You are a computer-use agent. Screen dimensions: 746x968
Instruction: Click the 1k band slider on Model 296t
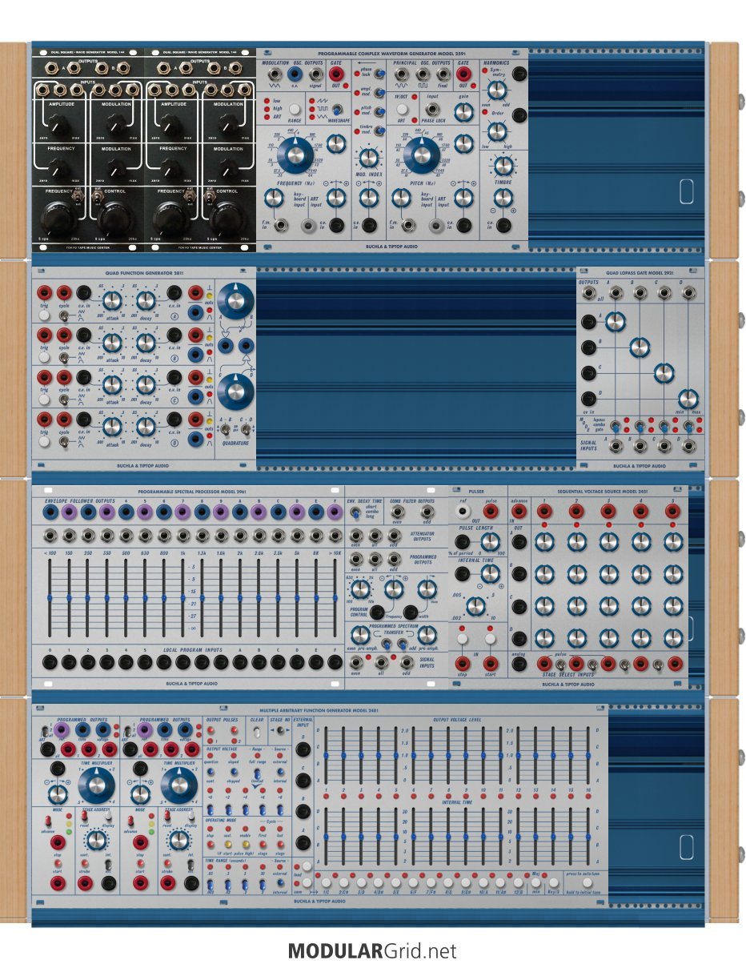click(x=182, y=598)
